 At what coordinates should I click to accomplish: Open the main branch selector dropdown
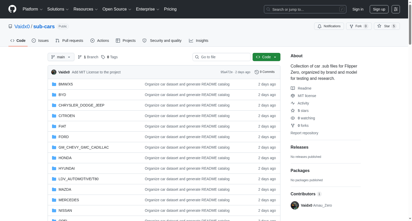coord(61,57)
